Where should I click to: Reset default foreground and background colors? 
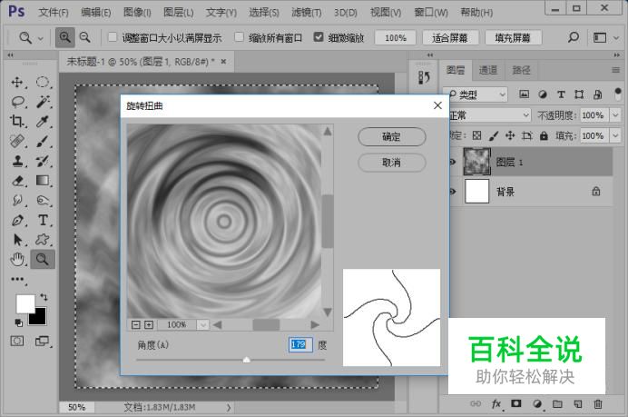point(18,322)
